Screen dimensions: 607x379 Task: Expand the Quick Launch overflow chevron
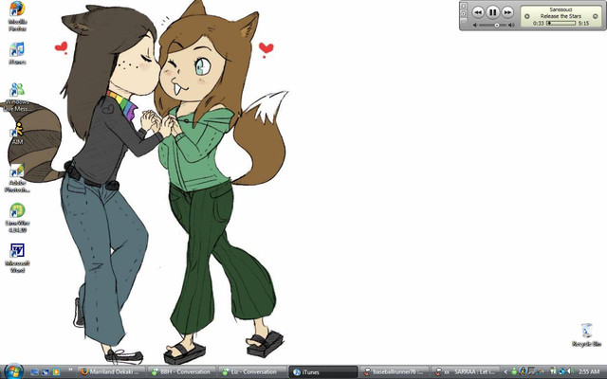point(70,370)
